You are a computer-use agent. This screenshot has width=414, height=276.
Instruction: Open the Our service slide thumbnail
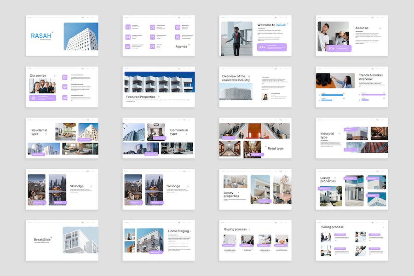(x=62, y=87)
